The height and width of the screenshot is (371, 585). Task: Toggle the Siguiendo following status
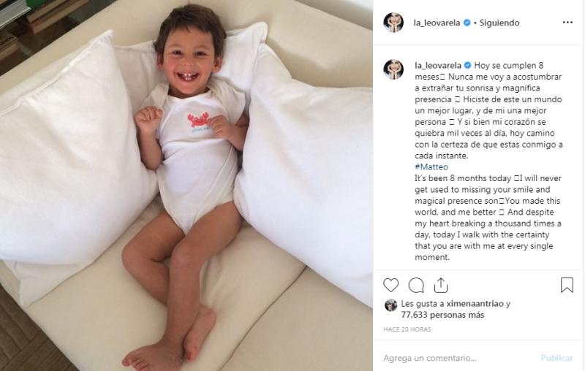click(499, 23)
